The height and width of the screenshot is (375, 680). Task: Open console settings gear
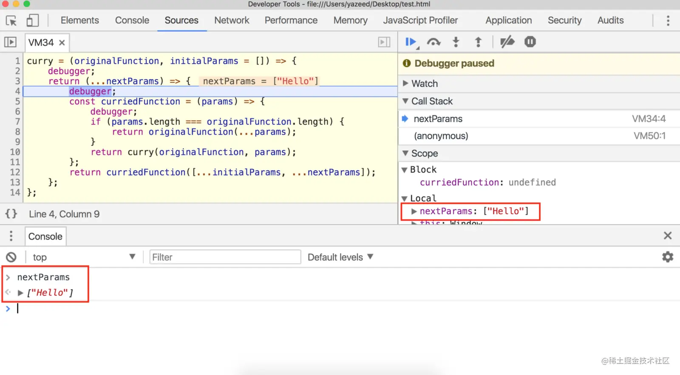(x=668, y=257)
